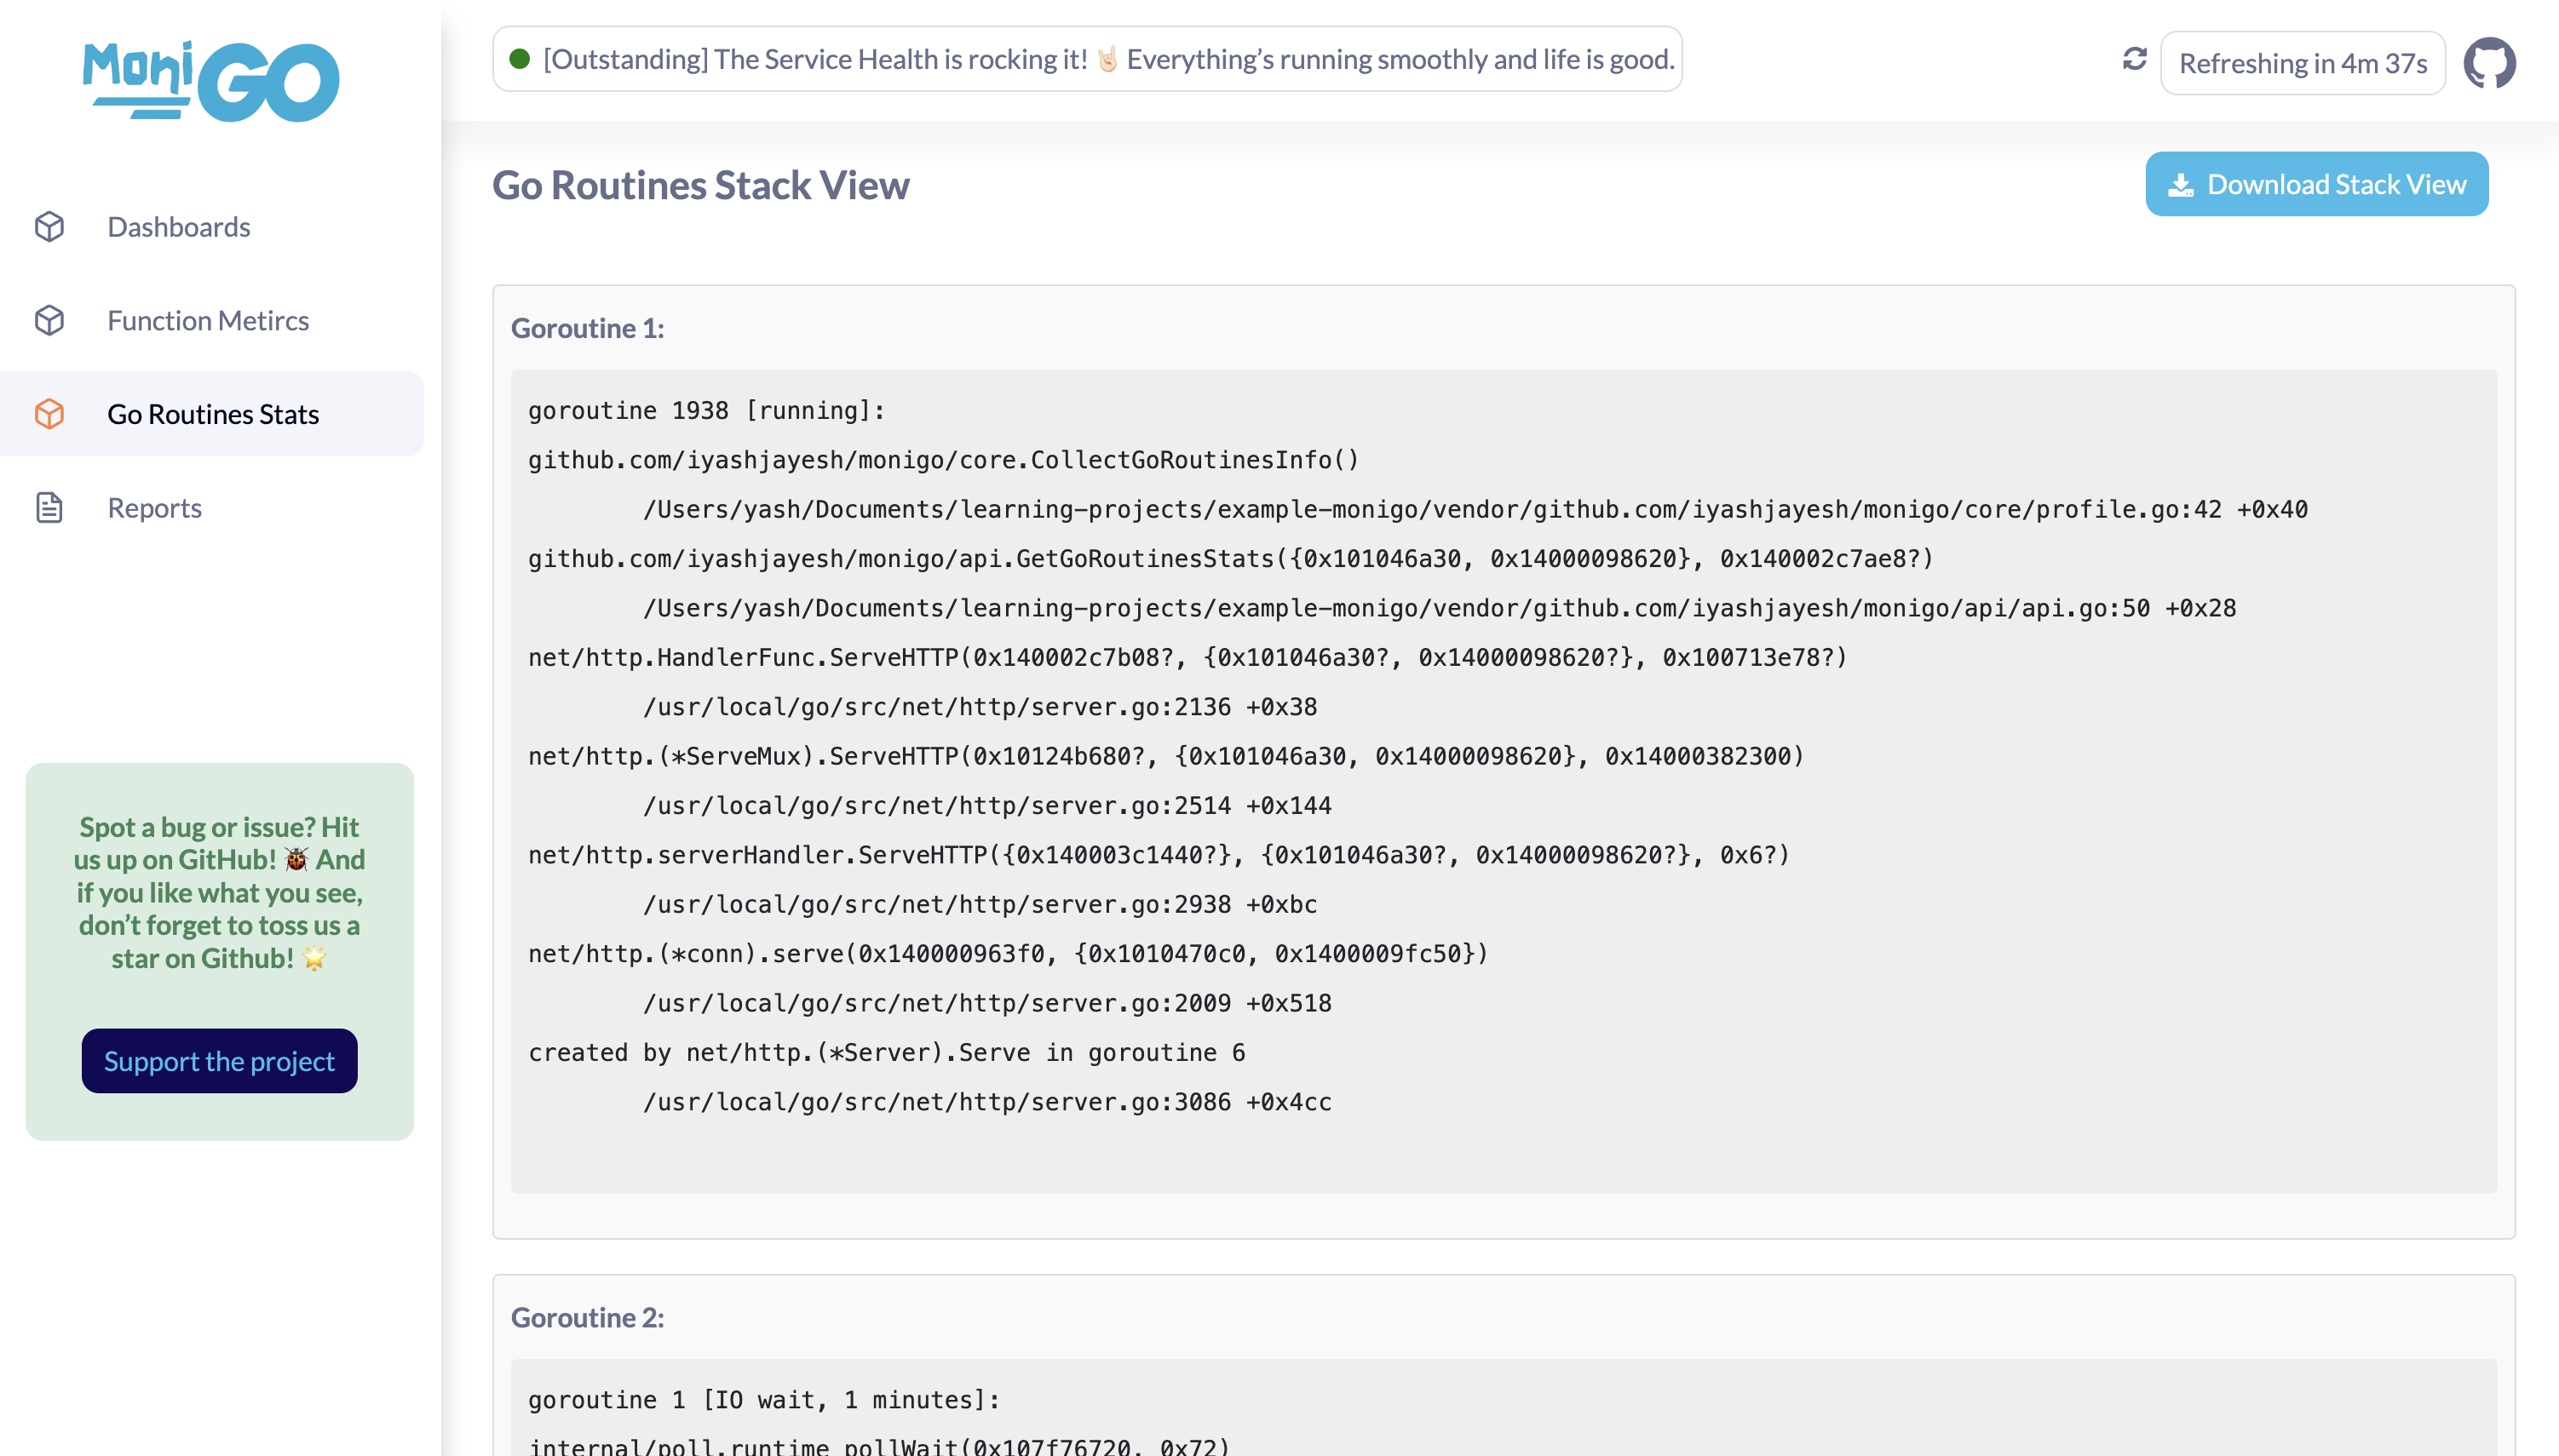This screenshot has height=1456, width=2559.
Task: Click the Refreshing countdown timer box
Action: point(2302,63)
